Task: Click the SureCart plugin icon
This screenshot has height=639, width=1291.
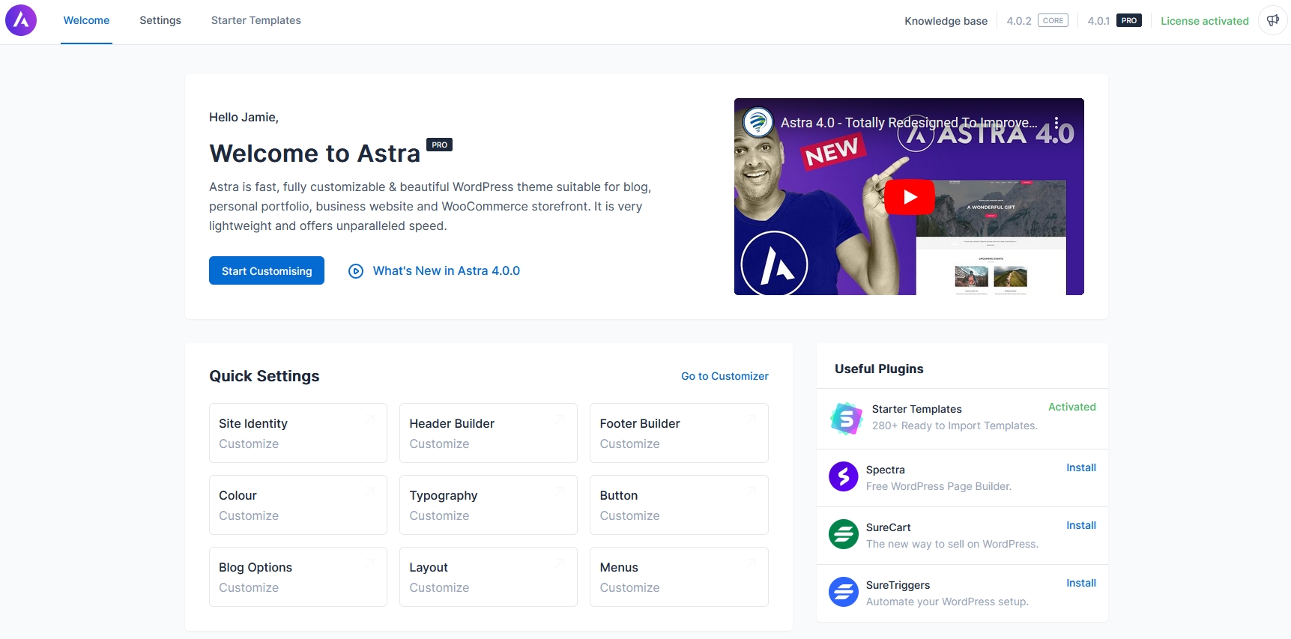Action: (844, 534)
